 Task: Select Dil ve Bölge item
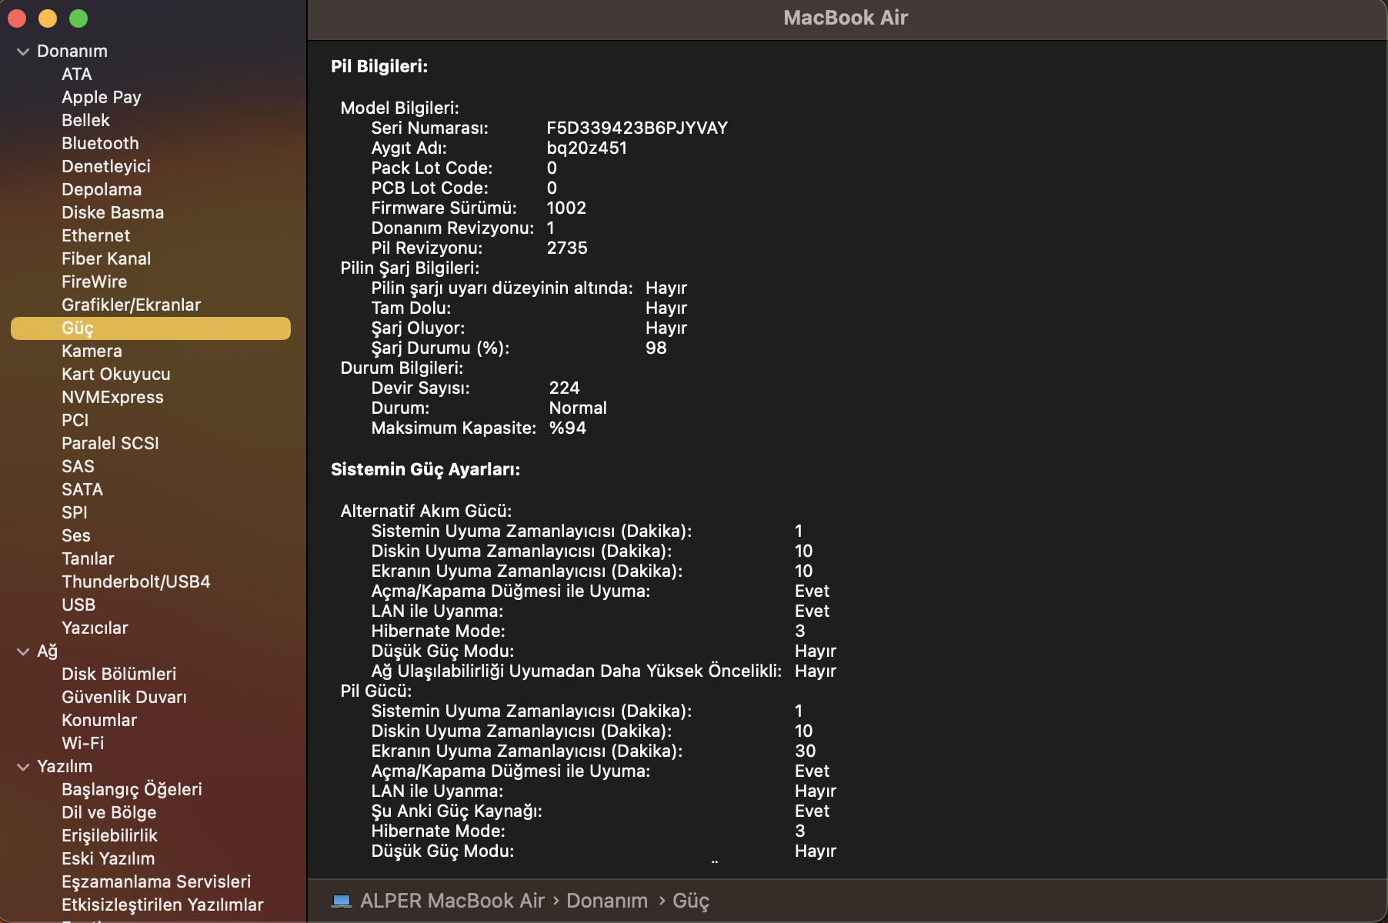(108, 813)
